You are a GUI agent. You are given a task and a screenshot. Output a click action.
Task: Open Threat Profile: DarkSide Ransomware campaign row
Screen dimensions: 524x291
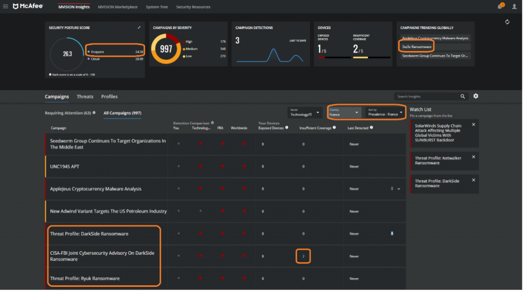89,234
